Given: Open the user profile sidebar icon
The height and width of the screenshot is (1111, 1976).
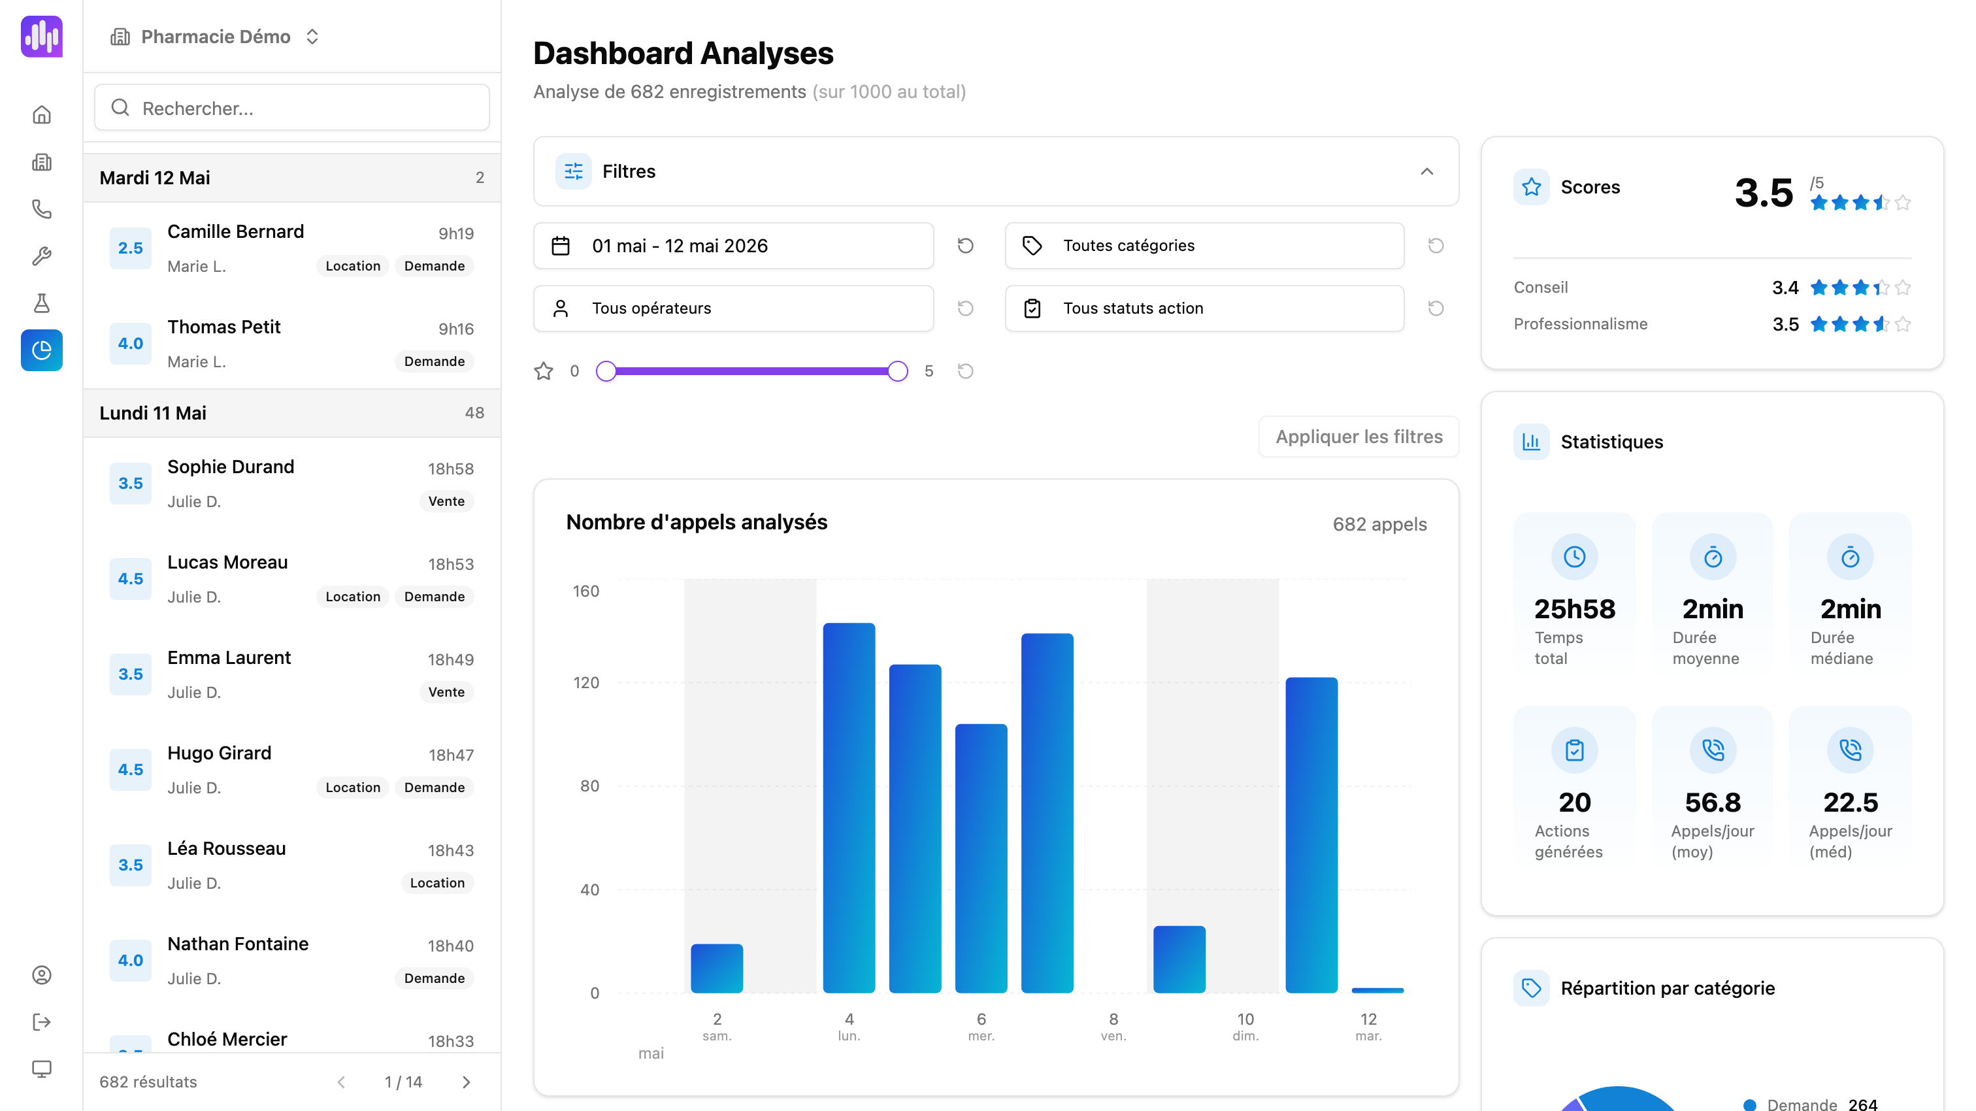Looking at the screenshot, I should click(x=41, y=974).
